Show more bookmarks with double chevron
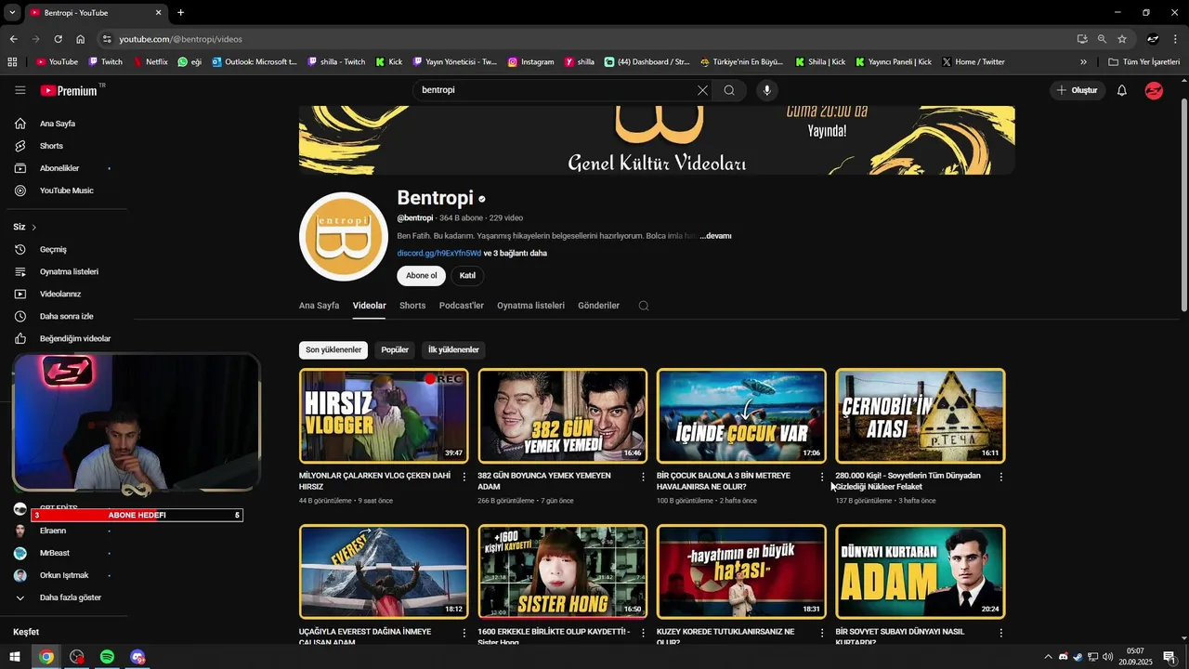Image resolution: width=1189 pixels, height=669 pixels. click(x=1083, y=62)
